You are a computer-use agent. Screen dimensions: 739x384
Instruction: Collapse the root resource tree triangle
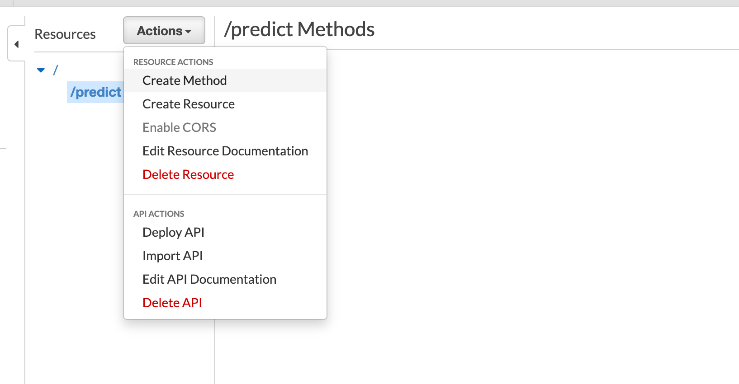pos(41,70)
